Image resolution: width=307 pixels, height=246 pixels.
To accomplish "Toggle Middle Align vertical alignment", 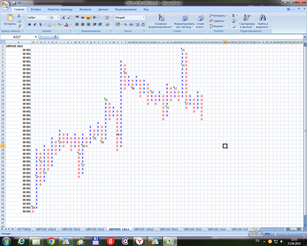I will point(83,18).
